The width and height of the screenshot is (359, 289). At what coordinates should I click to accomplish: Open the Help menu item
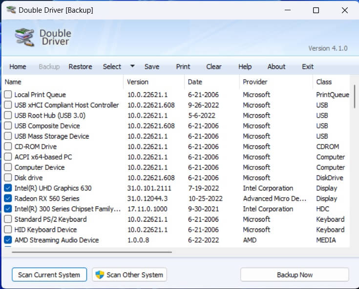pos(245,66)
